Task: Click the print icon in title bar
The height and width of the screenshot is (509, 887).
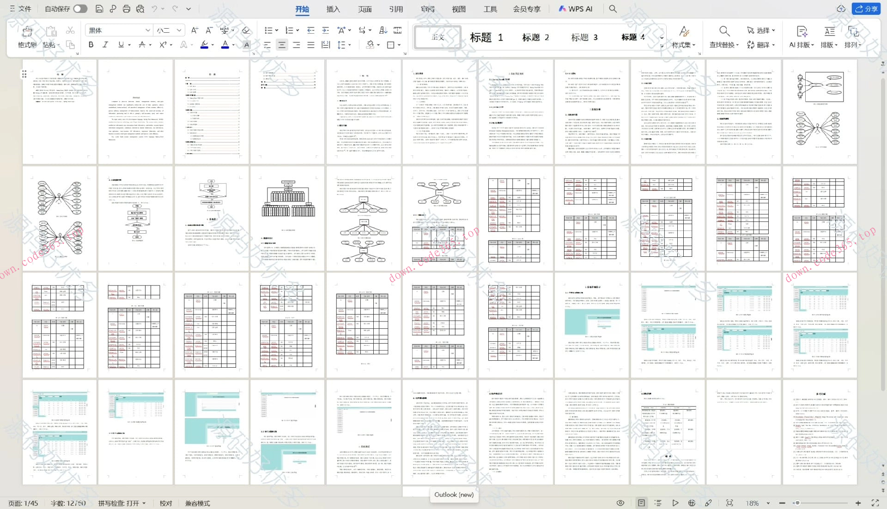Action: tap(126, 9)
